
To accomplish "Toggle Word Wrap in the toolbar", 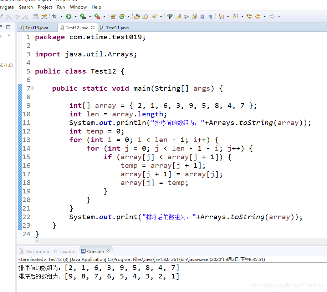I will click(194, 16).
